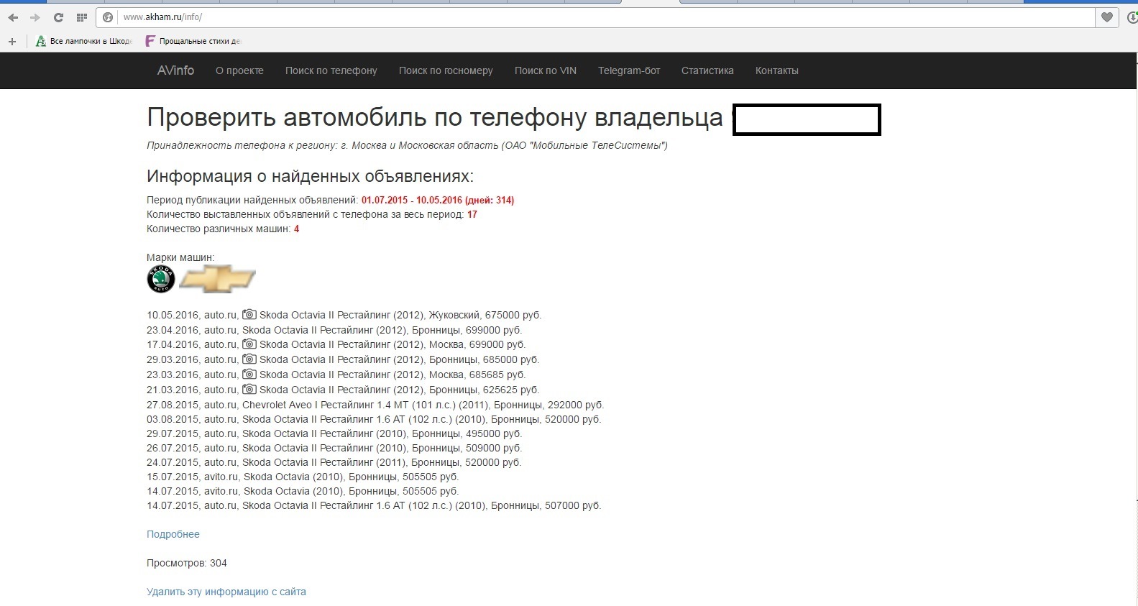The image size is (1138, 606).
Task: Add a bookmark with the plus icon
Action: (x=12, y=42)
